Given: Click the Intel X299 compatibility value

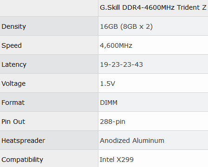Looking at the screenshot, I should [117, 160].
